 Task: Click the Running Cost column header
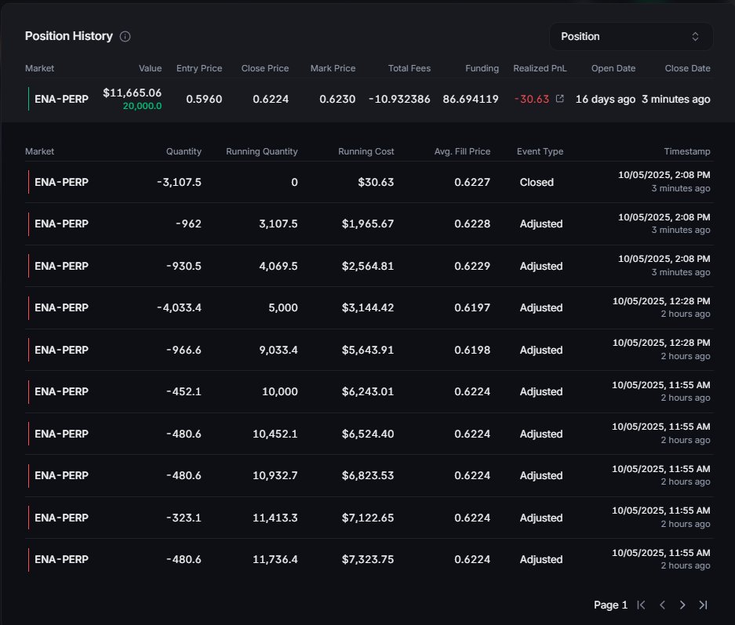tap(366, 151)
